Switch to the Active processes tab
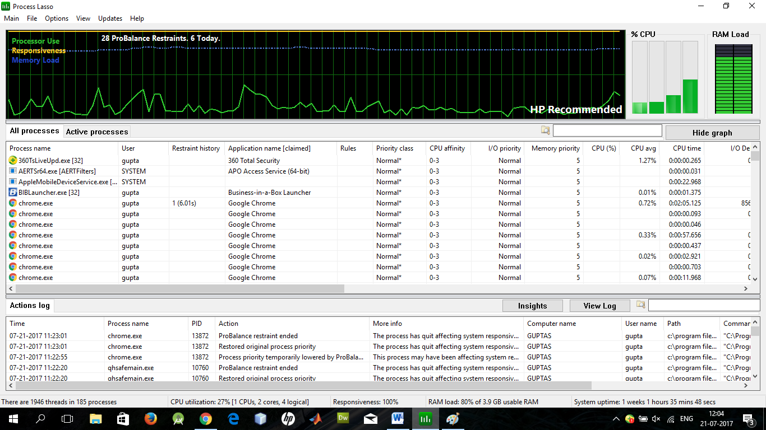Viewport: 766px width, 430px height. tap(97, 132)
